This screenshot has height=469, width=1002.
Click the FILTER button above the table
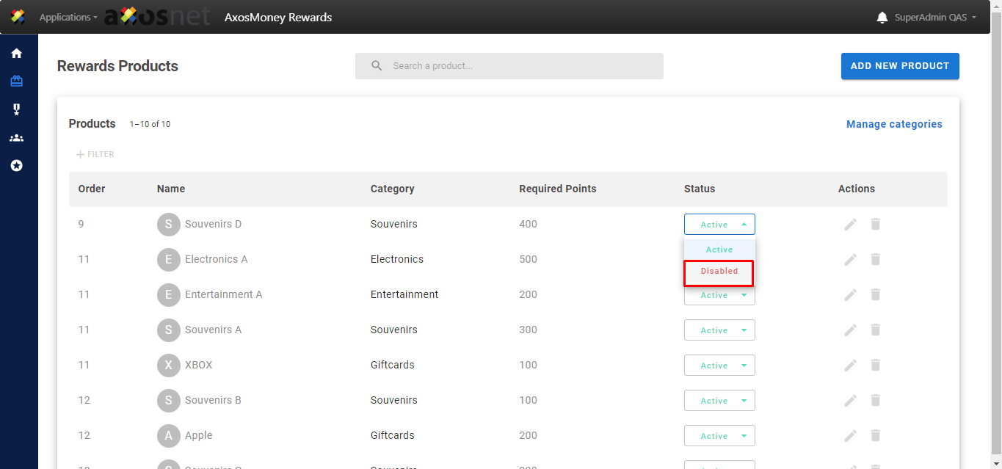[x=95, y=155]
